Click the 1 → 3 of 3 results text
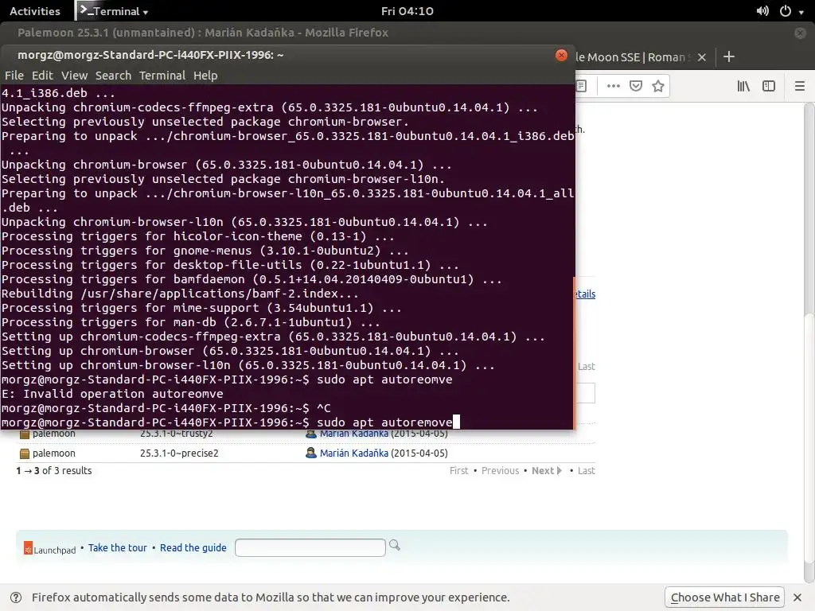 coord(54,471)
